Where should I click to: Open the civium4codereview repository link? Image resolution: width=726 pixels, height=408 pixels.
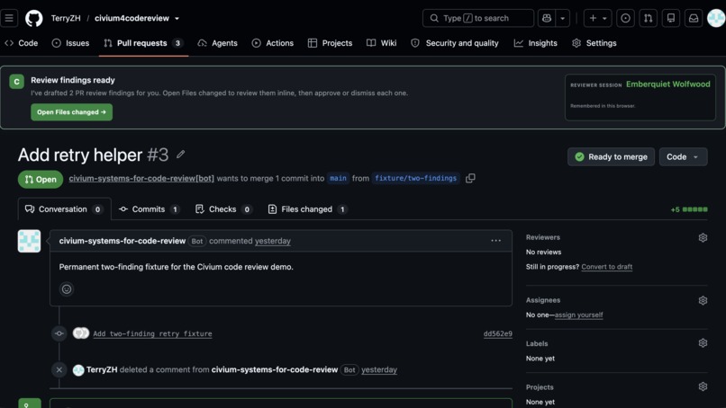point(132,18)
